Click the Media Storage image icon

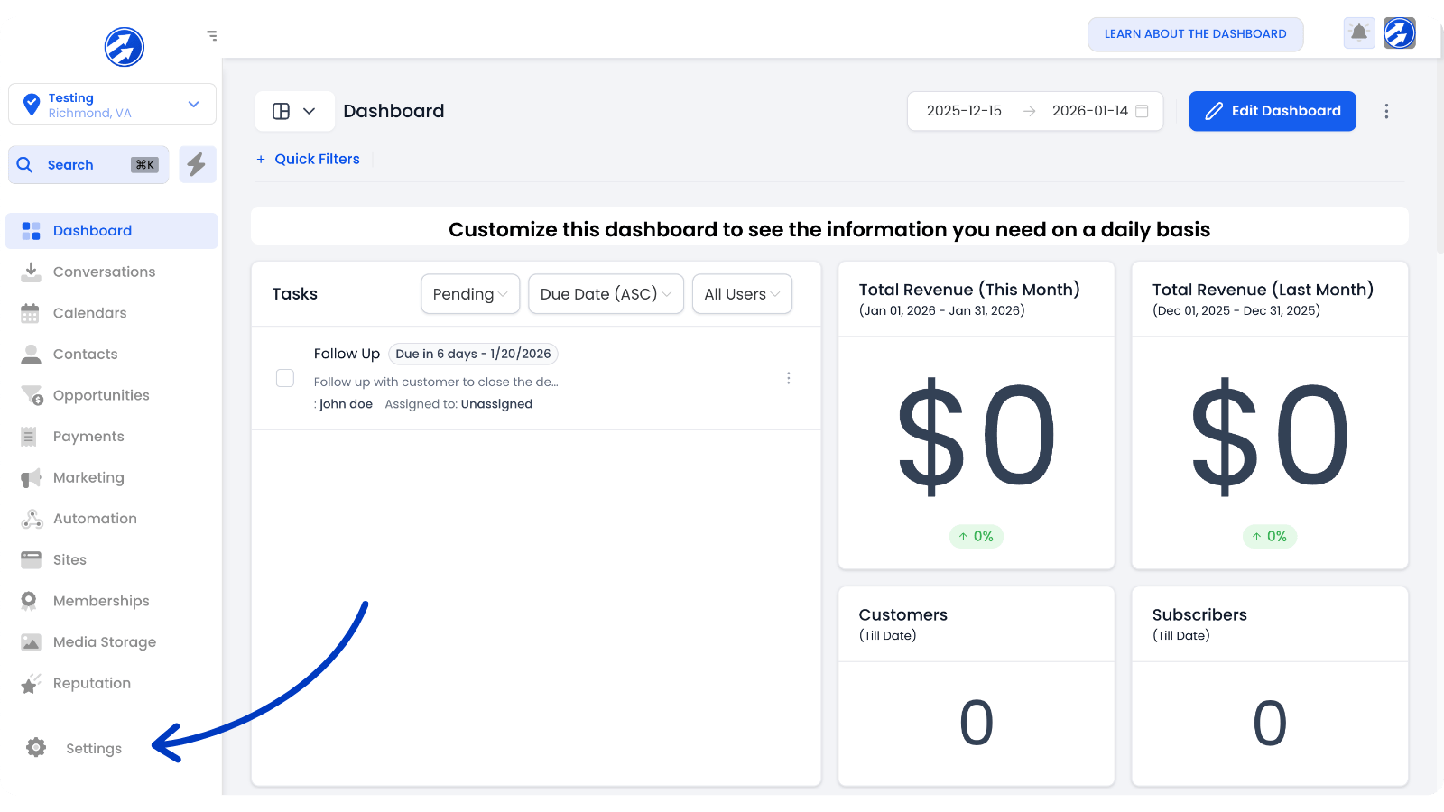point(31,642)
